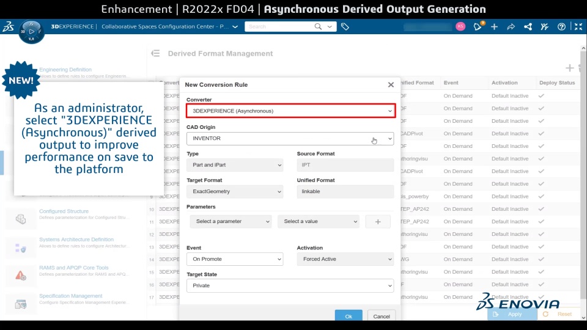This screenshot has height=330, width=587.
Task: Select the authoringvisu cell in row 12
Action: click(414, 234)
